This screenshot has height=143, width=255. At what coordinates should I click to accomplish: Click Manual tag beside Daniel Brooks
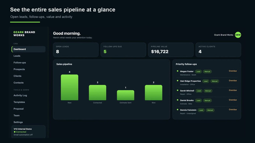(207, 100)
